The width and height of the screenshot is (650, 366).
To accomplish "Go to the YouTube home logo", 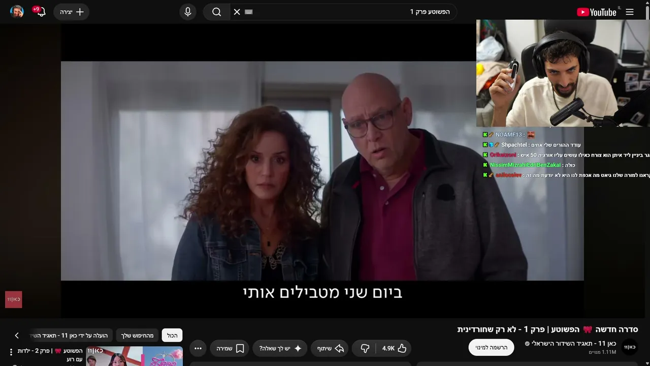I will tap(597, 12).
